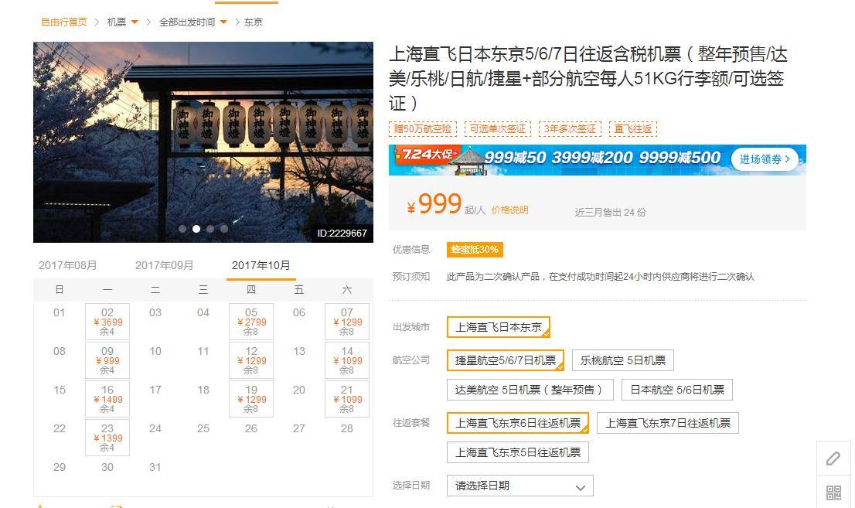Select the first carousel dot
The height and width of the screenshot is (508, 855).
[x=182, y=229]
